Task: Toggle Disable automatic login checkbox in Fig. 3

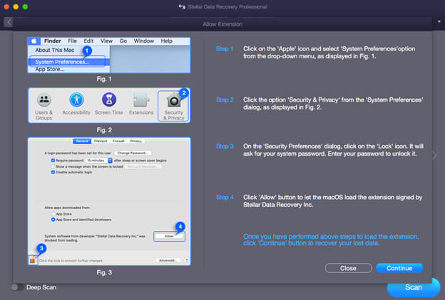Action: coord(53,172)
